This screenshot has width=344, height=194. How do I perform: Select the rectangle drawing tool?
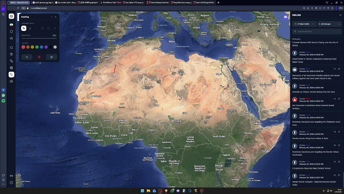click(42, 28)
